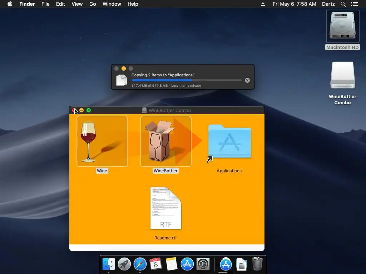Click the "Macintosh HD" label

click(342, 47)
